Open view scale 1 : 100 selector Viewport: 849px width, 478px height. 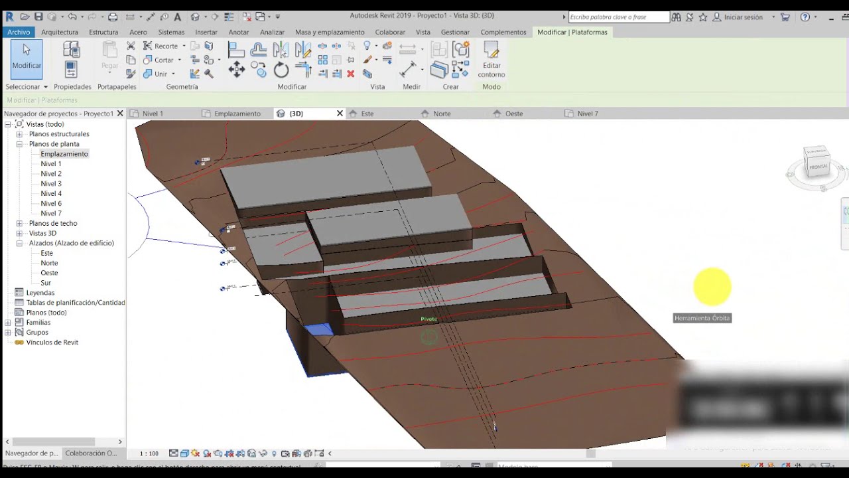(x=149, y=453)
